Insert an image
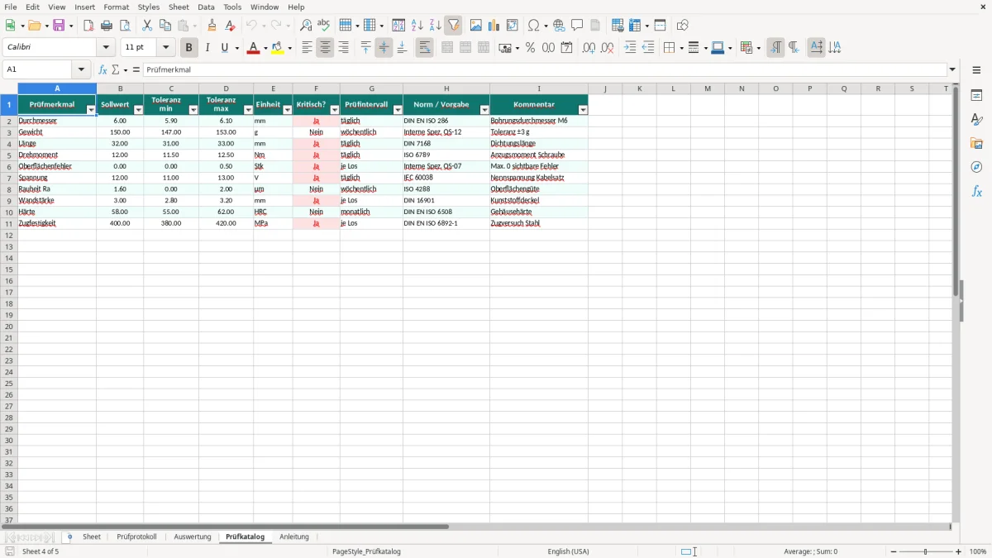The height and width of the screenshot is (558, 992). click(x=476, y=26)
